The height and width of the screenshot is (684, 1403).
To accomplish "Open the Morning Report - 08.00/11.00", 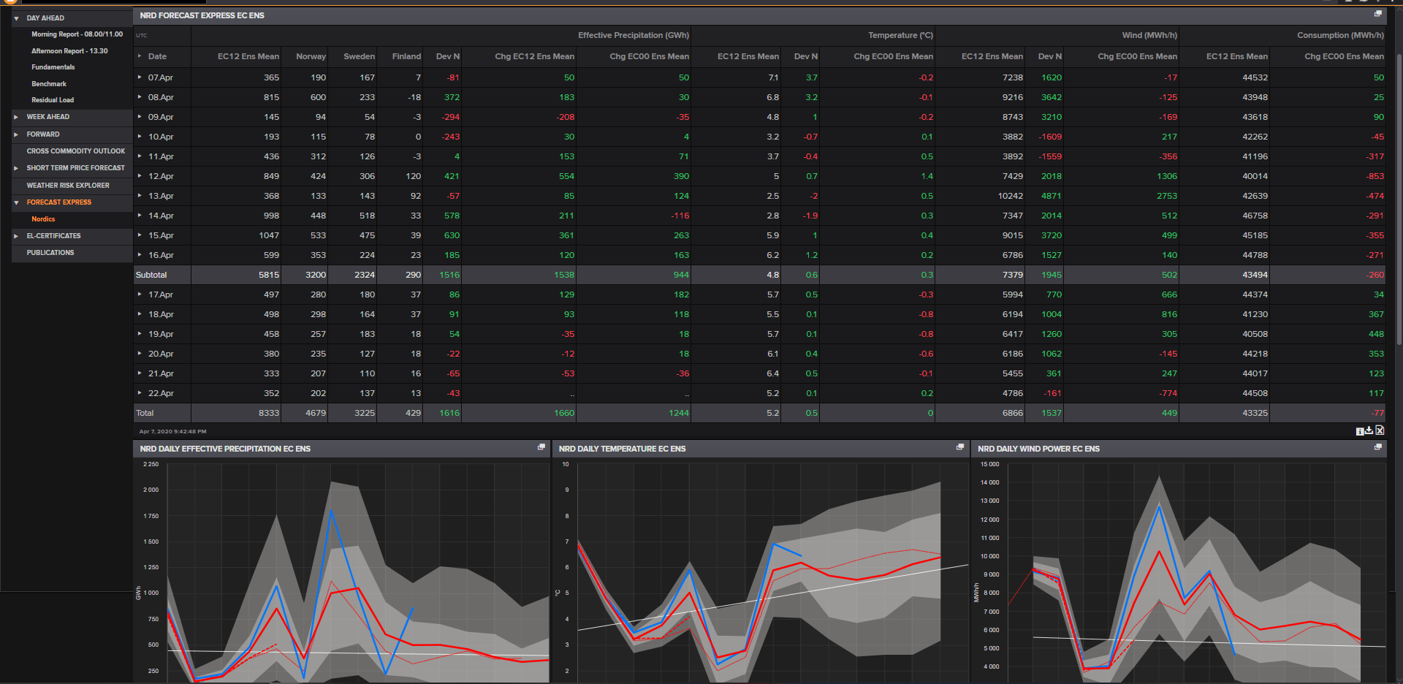I will [77, 34].
